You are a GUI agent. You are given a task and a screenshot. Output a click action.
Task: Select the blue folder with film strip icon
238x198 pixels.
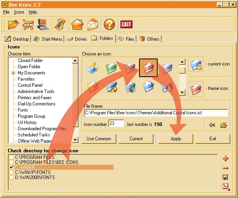coord(111,86)
